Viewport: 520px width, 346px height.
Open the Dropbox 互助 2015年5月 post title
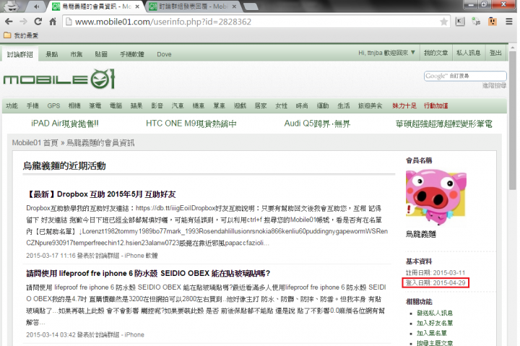pyautogui.click(x=101, y=194)
